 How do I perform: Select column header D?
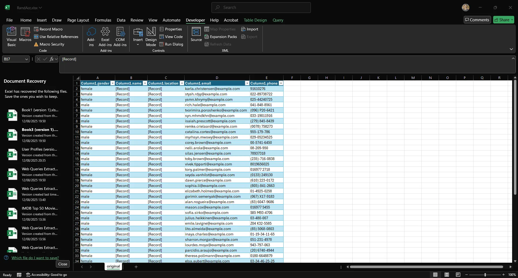point(217,78)
